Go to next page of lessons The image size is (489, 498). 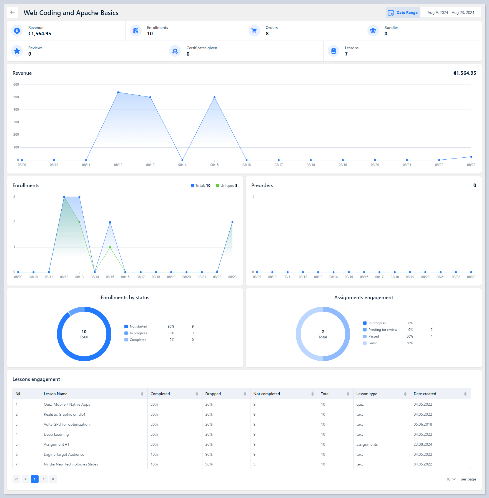pos(44,479)
